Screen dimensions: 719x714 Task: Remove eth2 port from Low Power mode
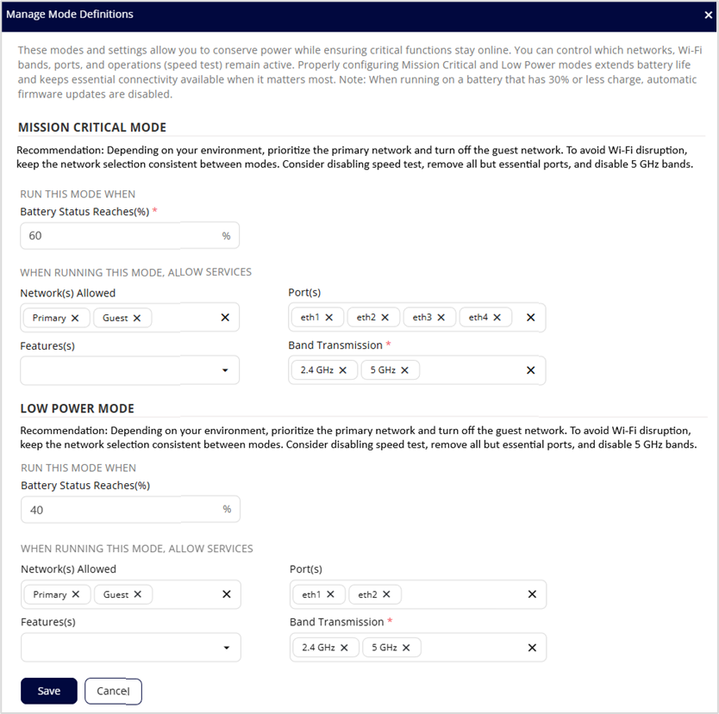(x=386, y=594)
